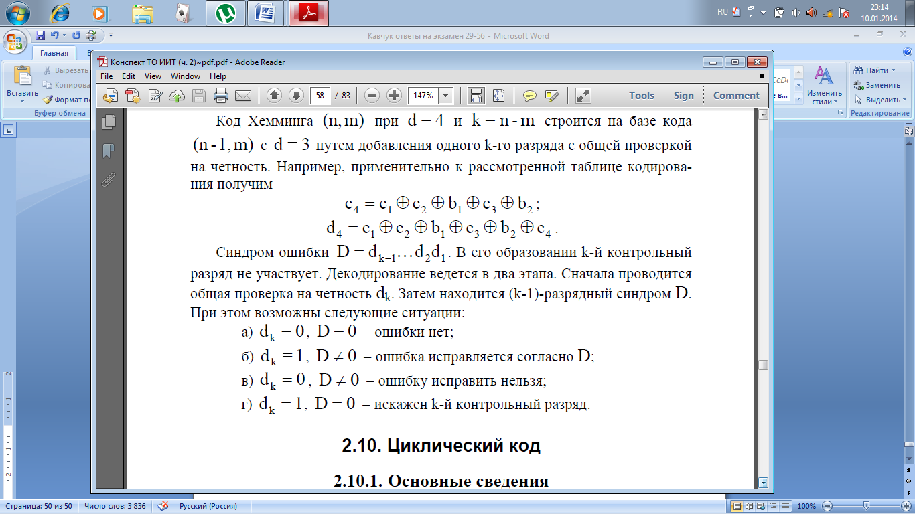Viewport: 915px width, 514px height.
Task: Click Word zoom slider handle
Action: click(867, 506)
